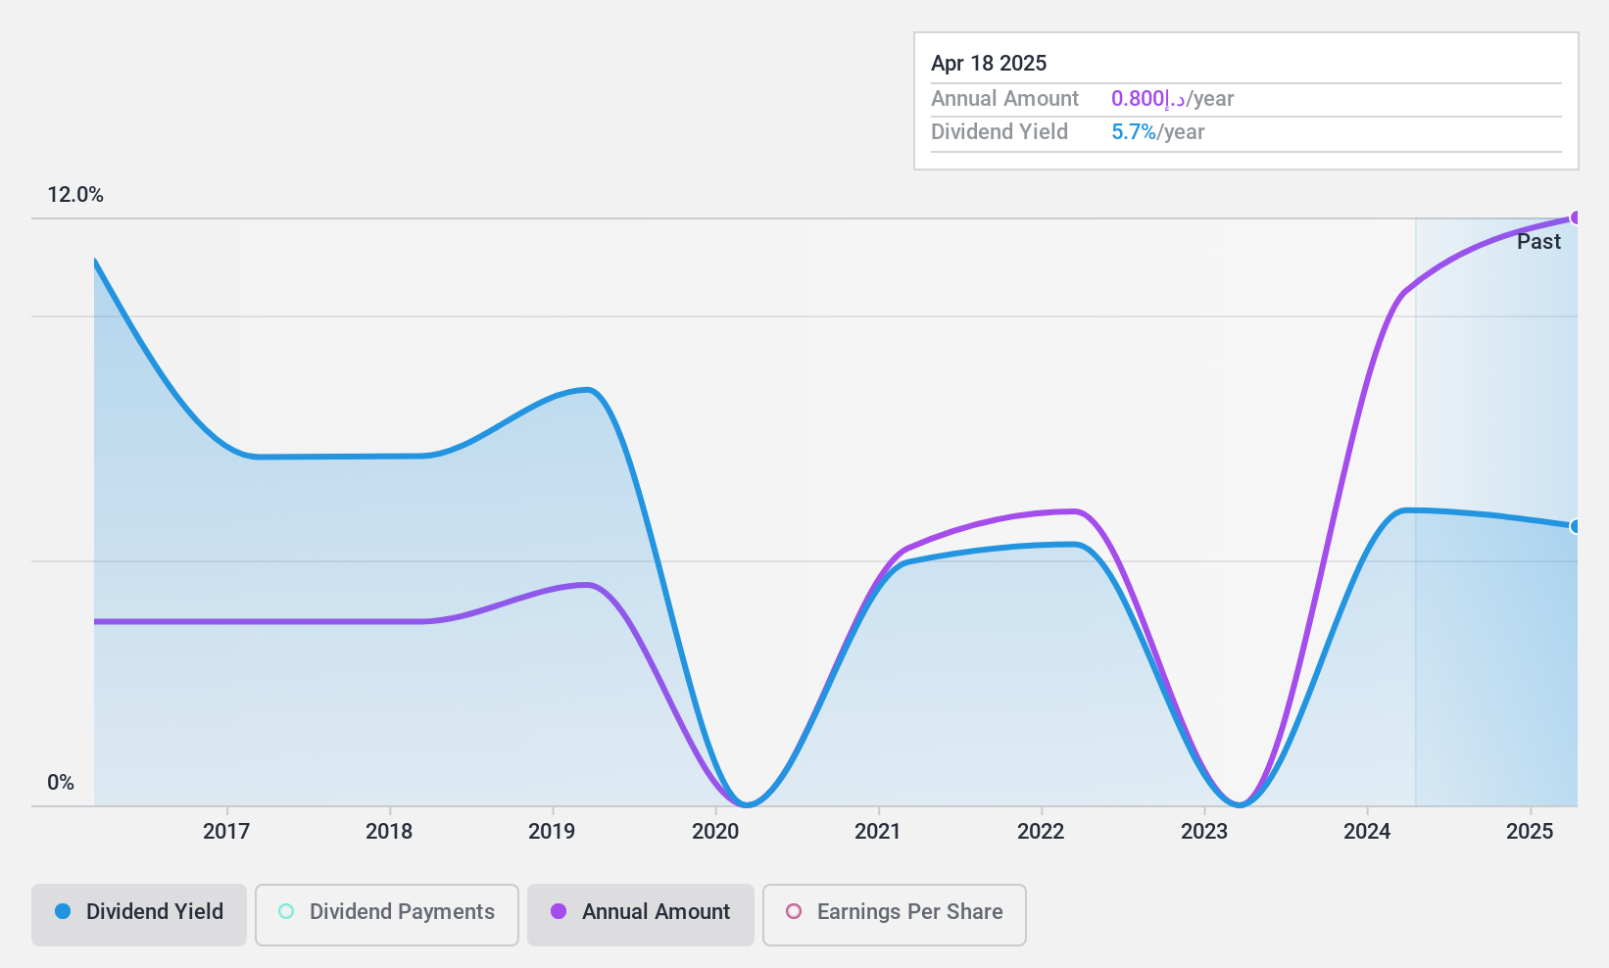
Task: Toggle the Annual Amount series
Action: pos(641,915)
